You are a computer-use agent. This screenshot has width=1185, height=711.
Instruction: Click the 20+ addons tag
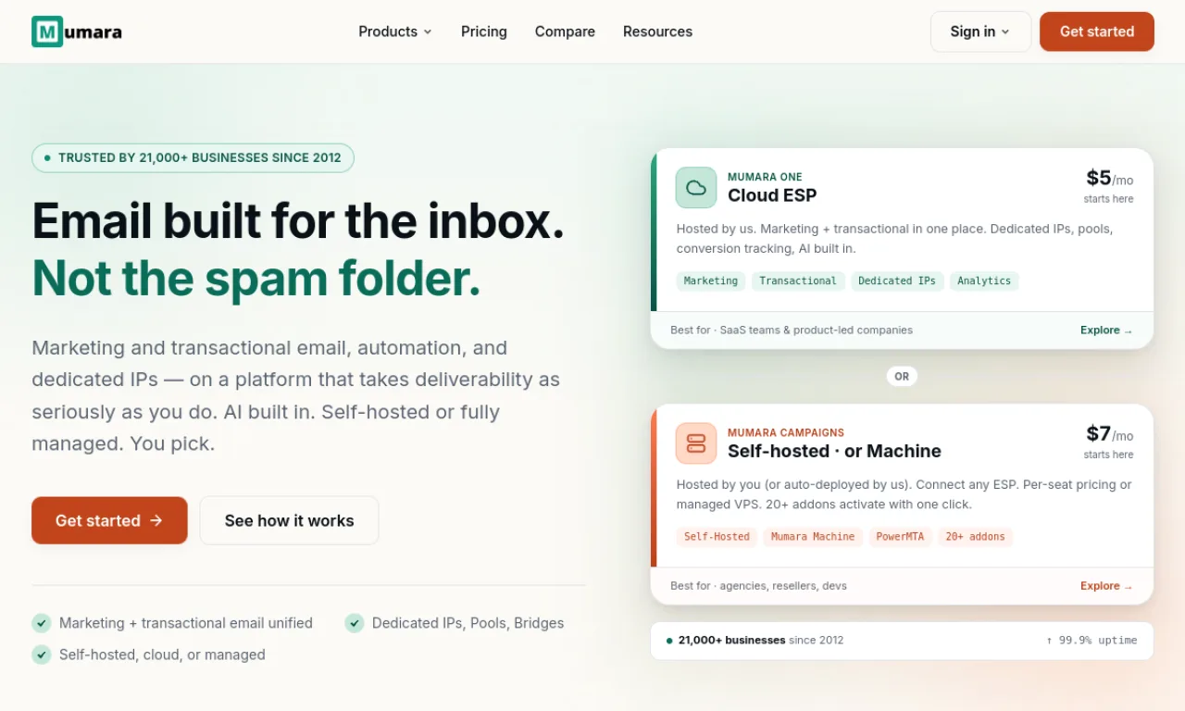pyautogui.click(x=975, y=537)
